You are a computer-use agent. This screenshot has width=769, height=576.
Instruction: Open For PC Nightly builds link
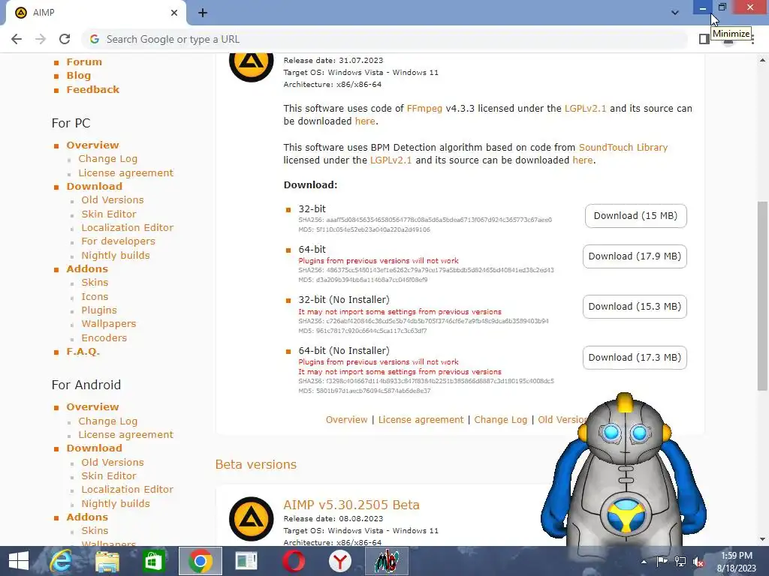[116, 255]
